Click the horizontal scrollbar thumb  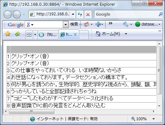(31, 111)
